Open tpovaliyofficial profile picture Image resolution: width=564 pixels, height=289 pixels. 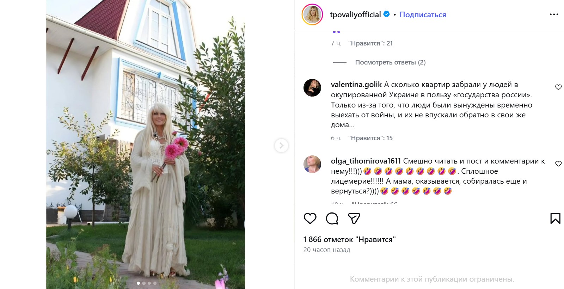[312, 14]
